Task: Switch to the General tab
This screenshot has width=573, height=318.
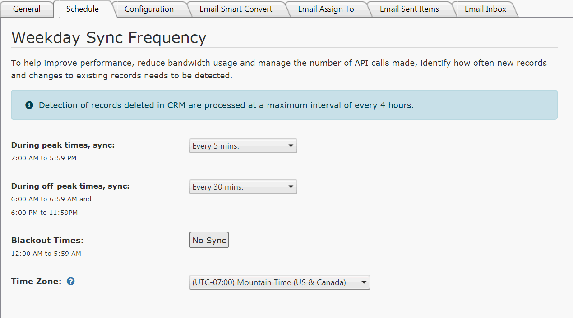Action: (x=27, y=9)
